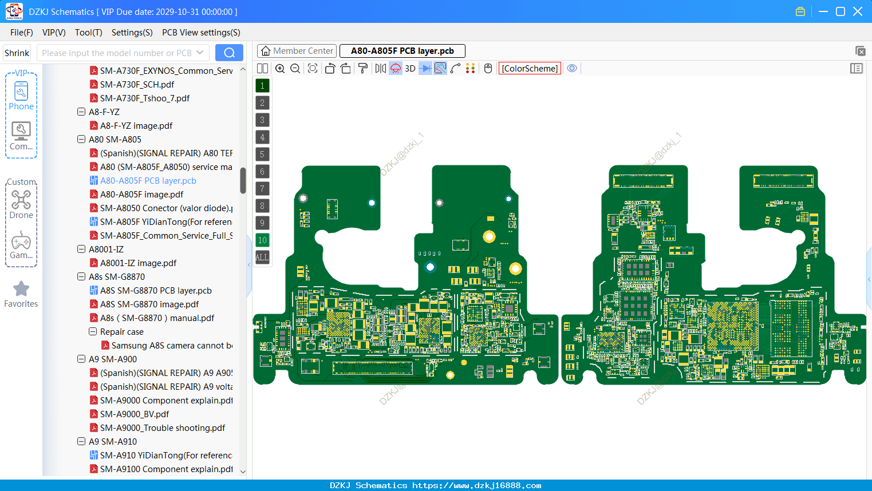Select PCB layer 1
The height and width of the screenshot is (491, 872).
[x=262, y=86]
